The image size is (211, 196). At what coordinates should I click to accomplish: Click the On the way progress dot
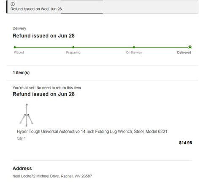134,47
